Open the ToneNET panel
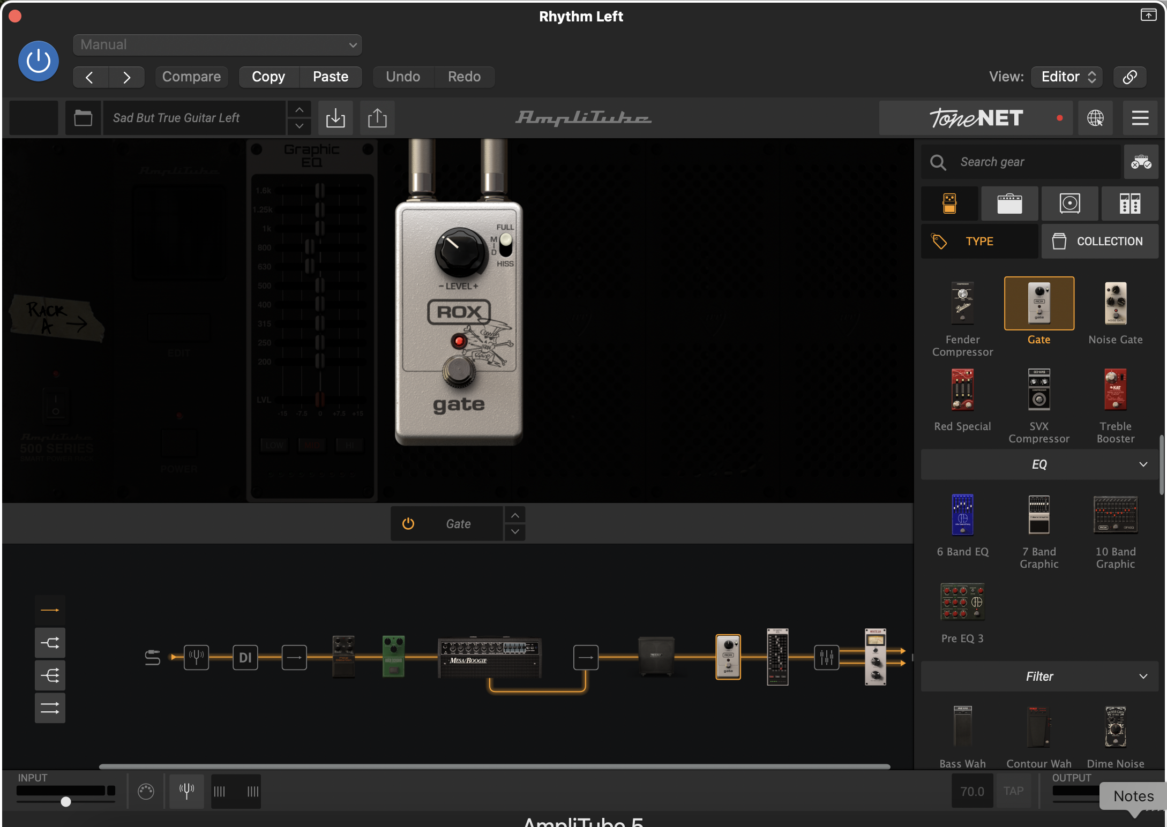This screenshot has width=1167, height=827. [x=975, y=118]
